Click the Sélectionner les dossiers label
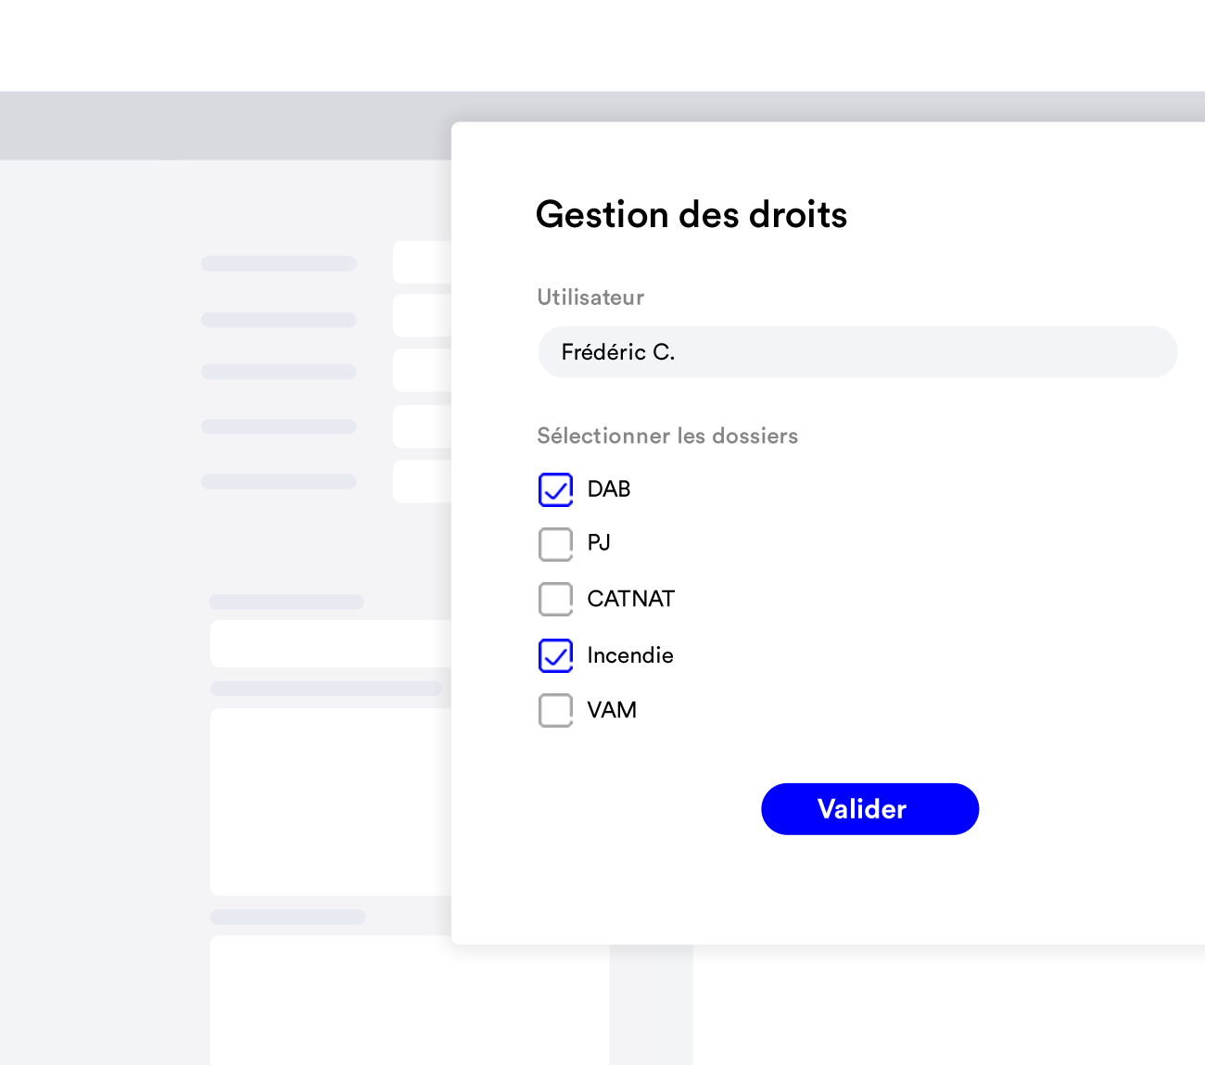Image resolution: width=1205 pixels, height=1065 pixels. pos(667,436)
